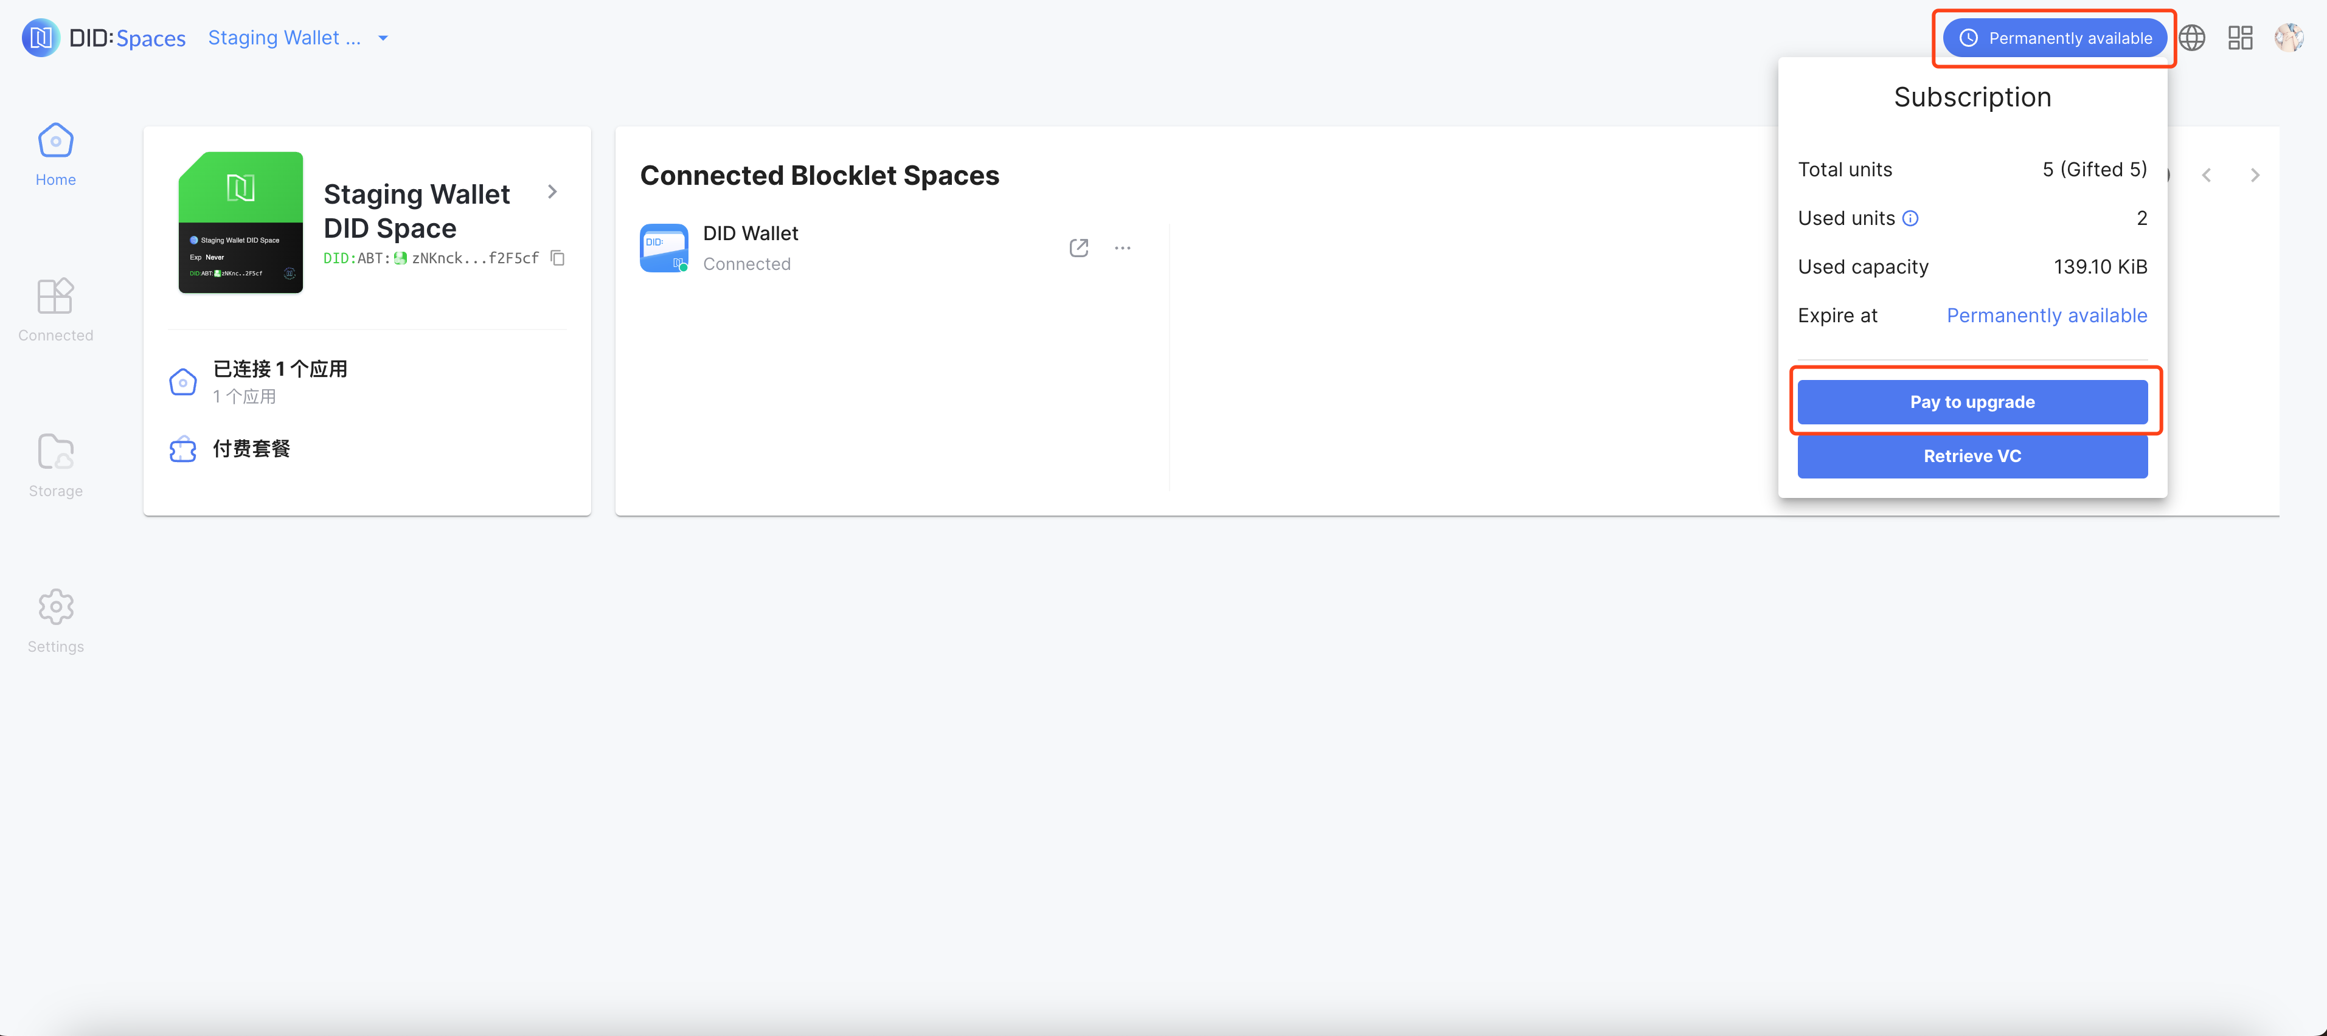2327x1036 pixels.
Task: Go to previous connected spaces page
Action: pyautogui.click(x=2206, y=175)
